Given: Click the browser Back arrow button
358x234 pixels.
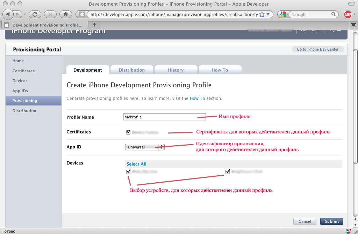Looking at the screenshot, I should [8, 14].
